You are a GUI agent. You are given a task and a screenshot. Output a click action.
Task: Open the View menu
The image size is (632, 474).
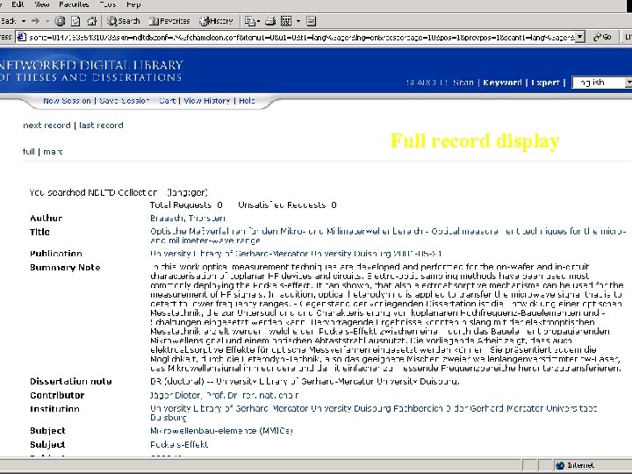click(41, 4)
